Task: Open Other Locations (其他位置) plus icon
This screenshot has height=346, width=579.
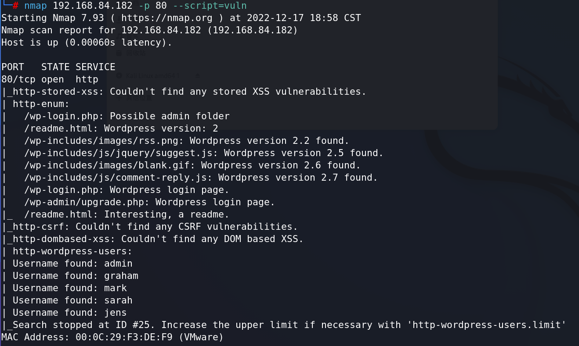Action: click(x=119, y=98)
